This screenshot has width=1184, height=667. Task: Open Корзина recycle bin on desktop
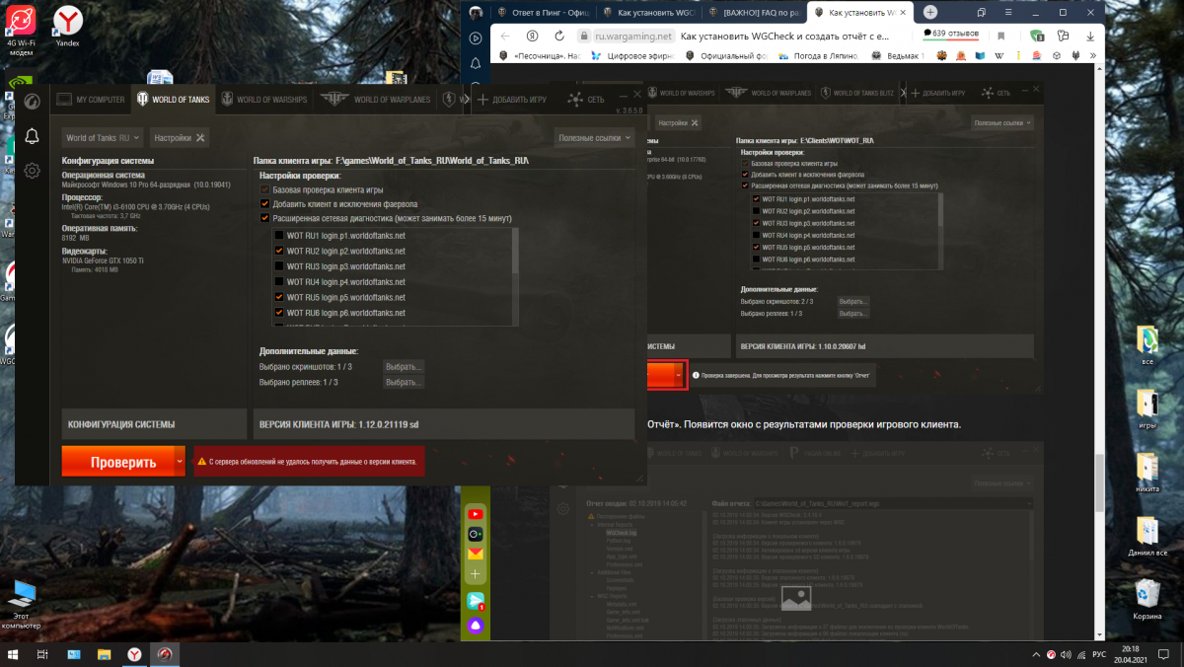(1147, 597)
